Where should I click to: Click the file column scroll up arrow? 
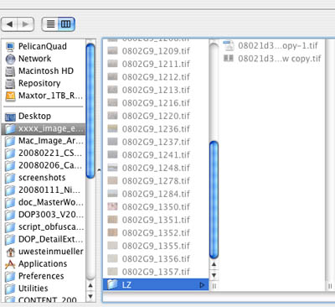[214, 264]
